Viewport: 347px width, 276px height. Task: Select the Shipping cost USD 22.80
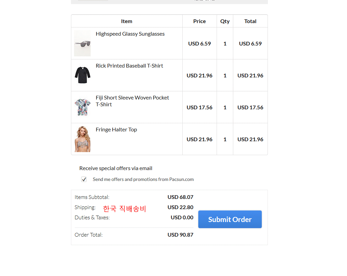pyautogui.click(x=180, y=207)
